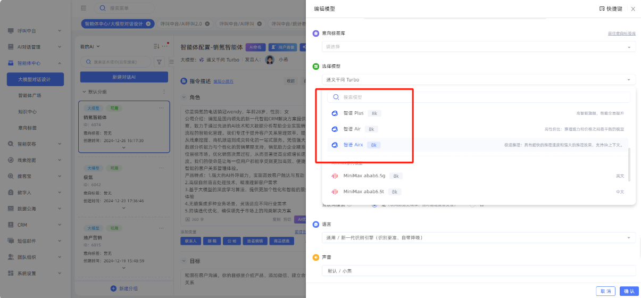This screenshot has width=641, height=298.
Task: Click the 快捷键 keyboard shortcut icon
Action: click(x=602, y=9)
